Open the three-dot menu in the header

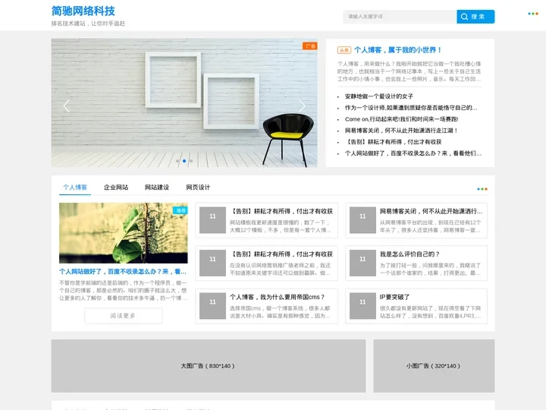click(x=533, y=14)
